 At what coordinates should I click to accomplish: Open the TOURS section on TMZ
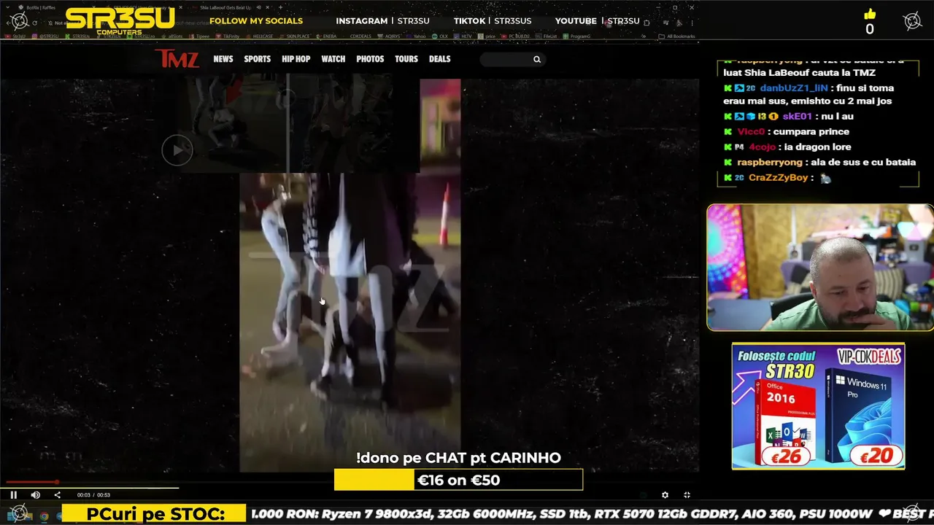coord(406,59)
